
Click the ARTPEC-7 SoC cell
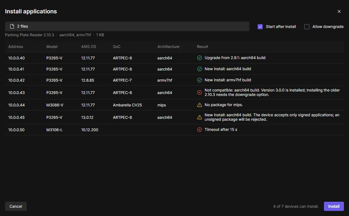click(122, 80)
